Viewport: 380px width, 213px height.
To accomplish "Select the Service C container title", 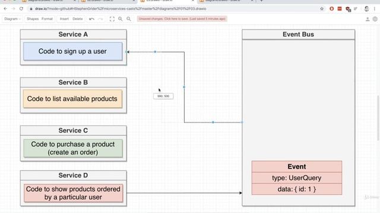I will pos(73,130).
